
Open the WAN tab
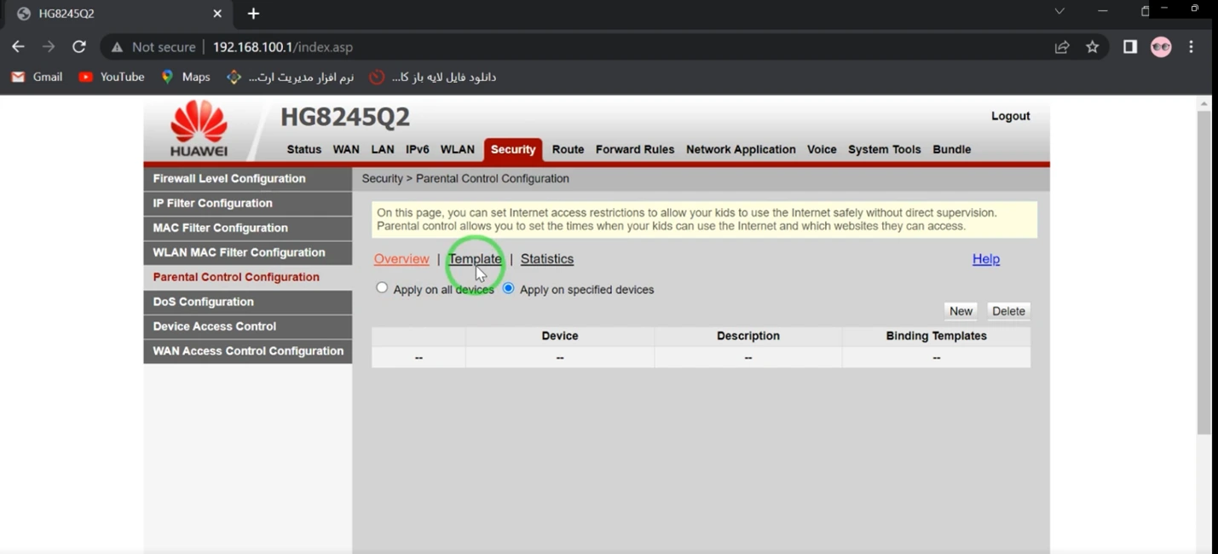click(x=346, y=149)
